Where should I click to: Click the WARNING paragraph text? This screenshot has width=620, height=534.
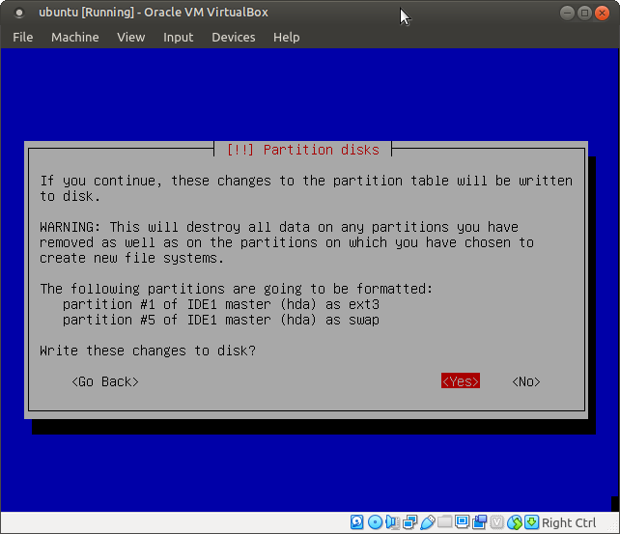click(287, 242)
